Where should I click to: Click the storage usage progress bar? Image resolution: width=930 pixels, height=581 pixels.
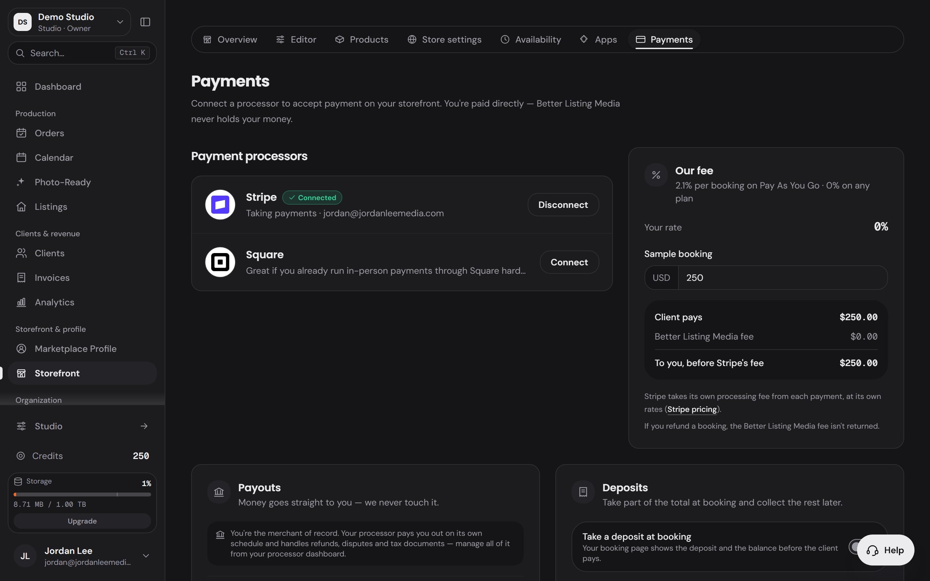pyautogui.click(x=82, y=494)
